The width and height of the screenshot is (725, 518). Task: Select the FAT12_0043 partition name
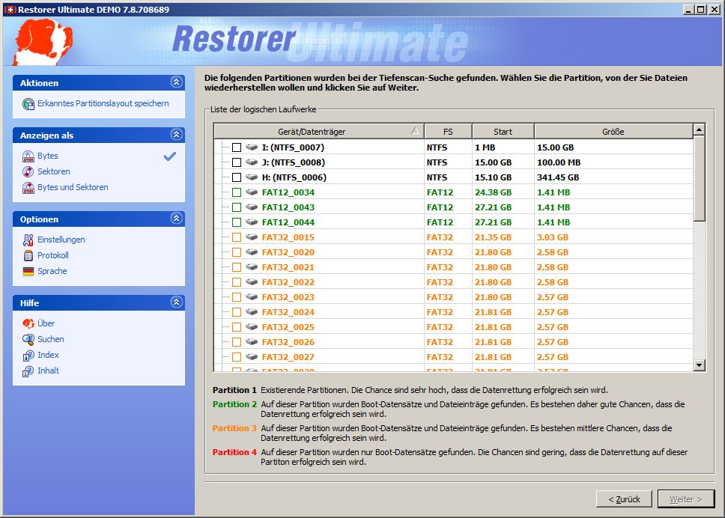288,207
